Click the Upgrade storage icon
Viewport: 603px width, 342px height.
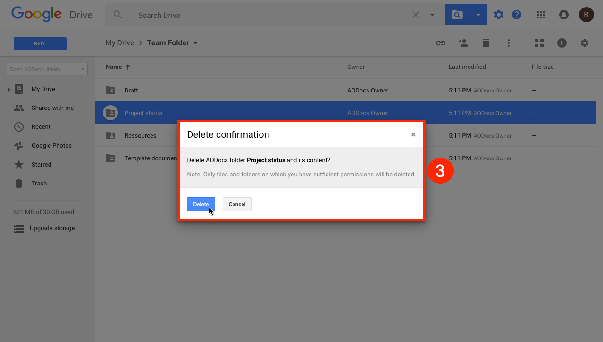point(19,228)
